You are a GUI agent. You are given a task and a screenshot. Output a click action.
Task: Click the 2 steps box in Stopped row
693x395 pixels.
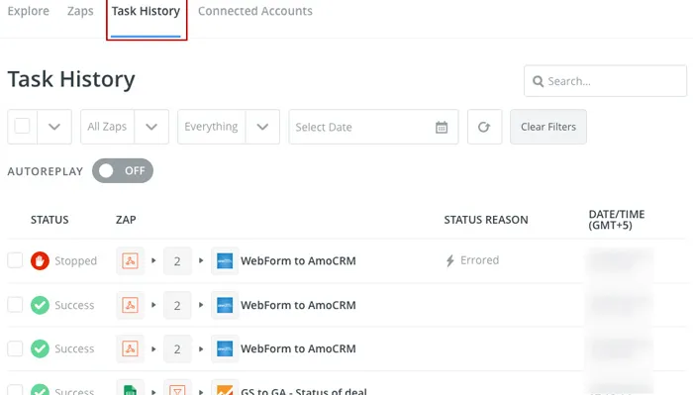(177, 260)
